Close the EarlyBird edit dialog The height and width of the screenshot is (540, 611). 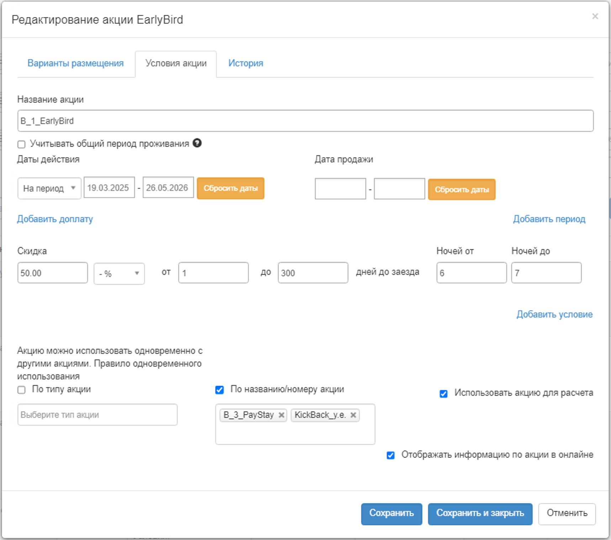click(x=595, y=16)
